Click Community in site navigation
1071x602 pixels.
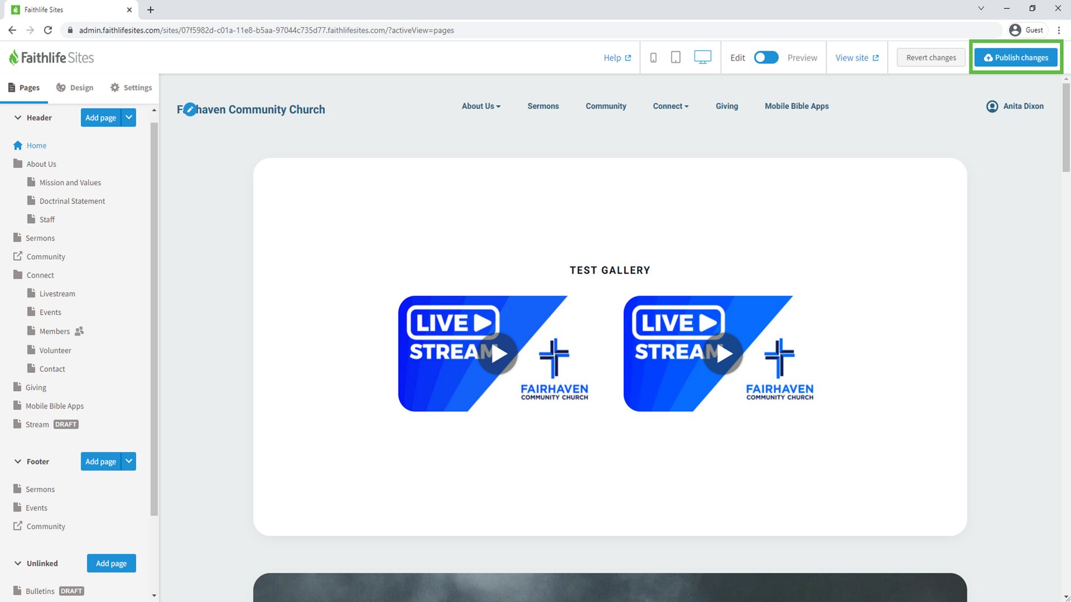[x=606, y=106]
